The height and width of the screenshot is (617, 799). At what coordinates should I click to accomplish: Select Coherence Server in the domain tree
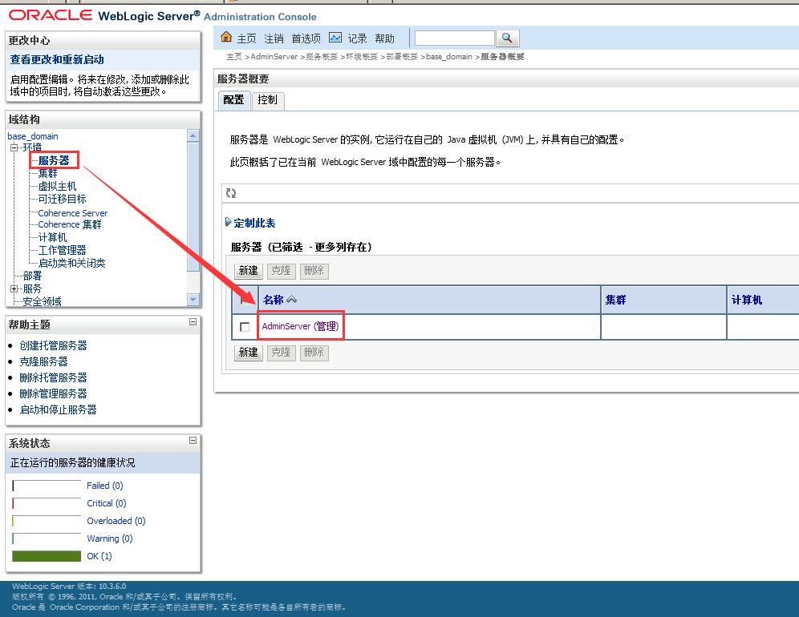[73, 213]
